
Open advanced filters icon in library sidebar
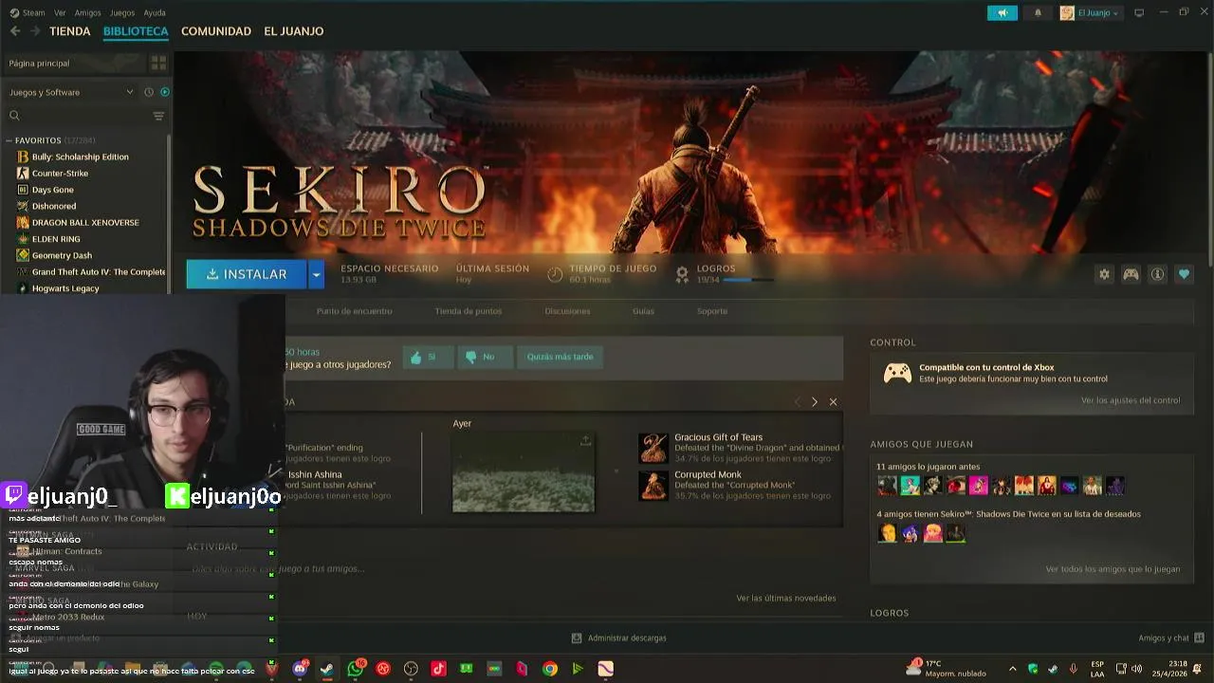point(158,116)
